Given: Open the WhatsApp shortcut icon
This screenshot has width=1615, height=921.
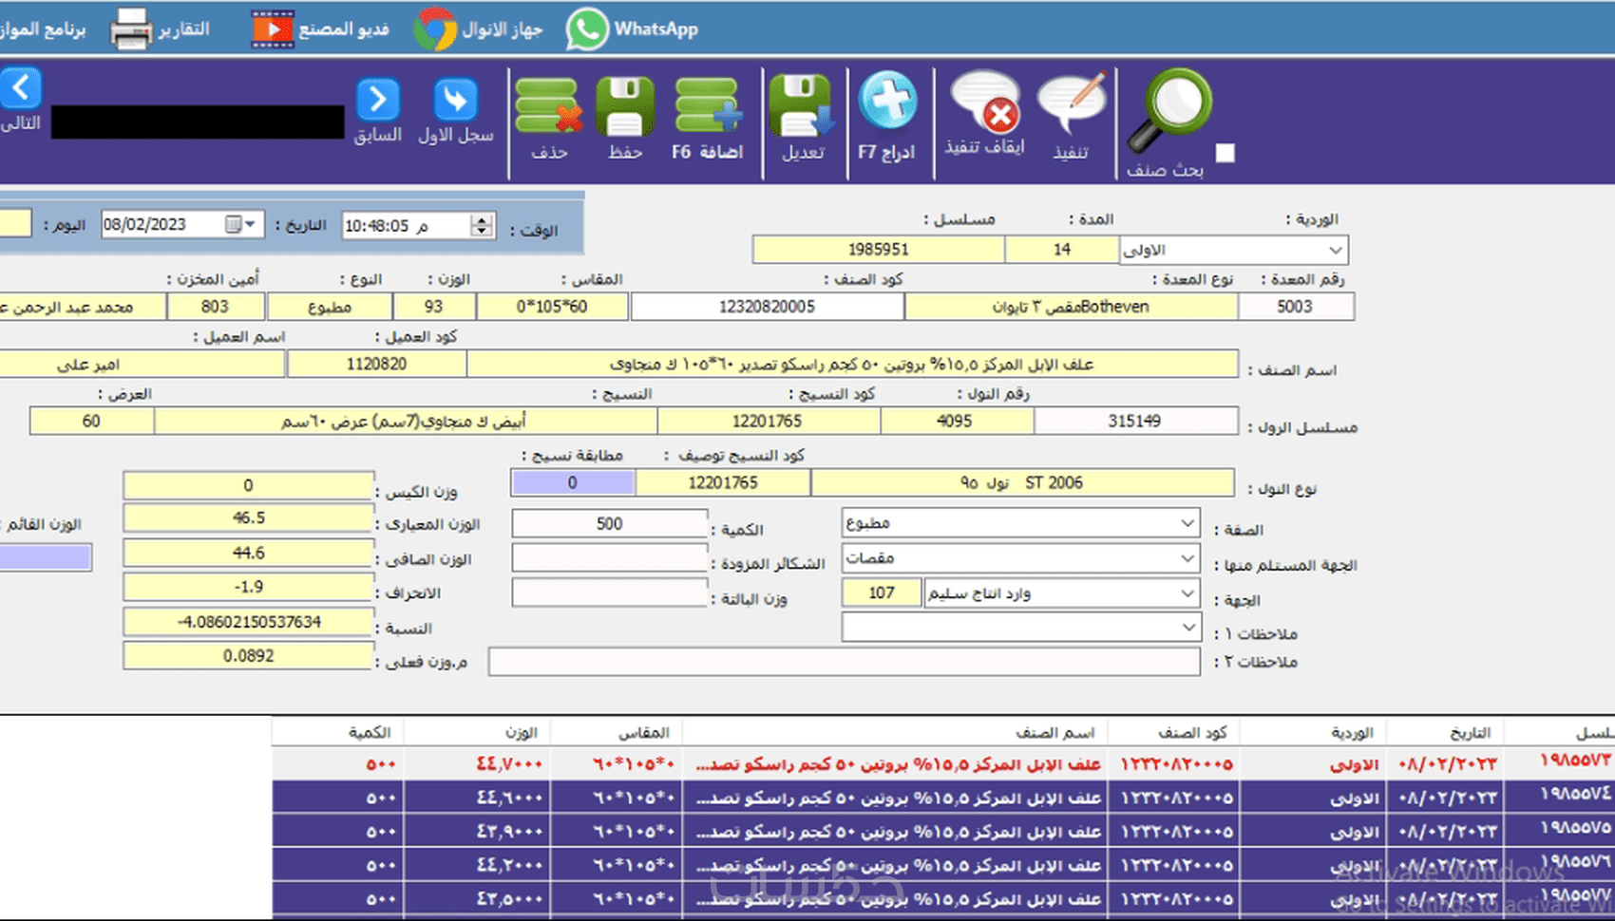Looking at the screenshot, I should (587, 28).
